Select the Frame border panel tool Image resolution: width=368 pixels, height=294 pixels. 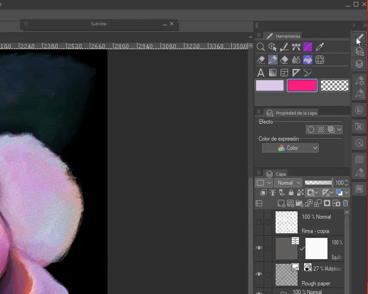[x=284, y=73]
